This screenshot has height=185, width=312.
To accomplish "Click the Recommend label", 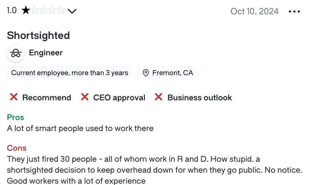I will pos(46,98).
